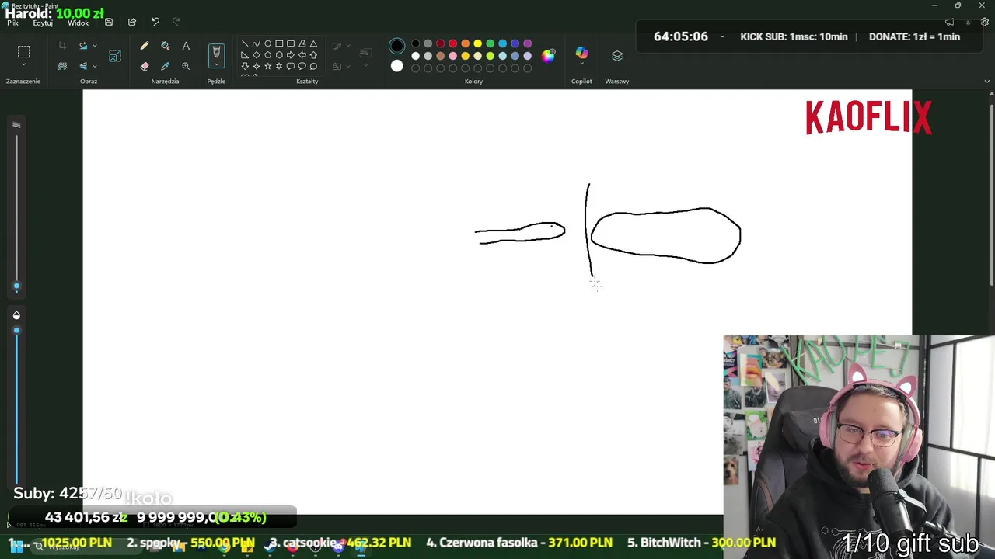Select the Line shape
Image resolution: width=995 pixels, height=559 pixels.
245,43
